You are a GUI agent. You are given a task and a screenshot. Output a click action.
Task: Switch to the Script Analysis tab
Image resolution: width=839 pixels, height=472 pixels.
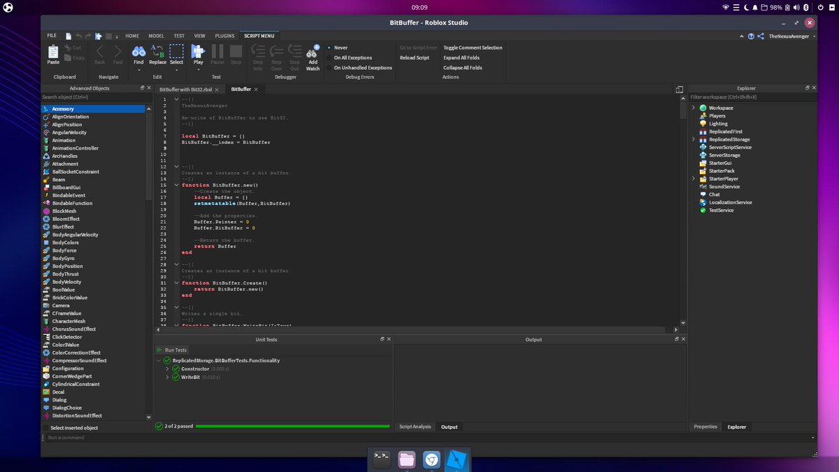(x=415, y=427)
